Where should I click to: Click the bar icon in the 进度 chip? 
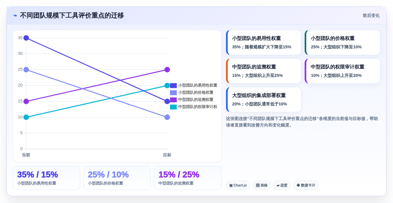(278, 185)
